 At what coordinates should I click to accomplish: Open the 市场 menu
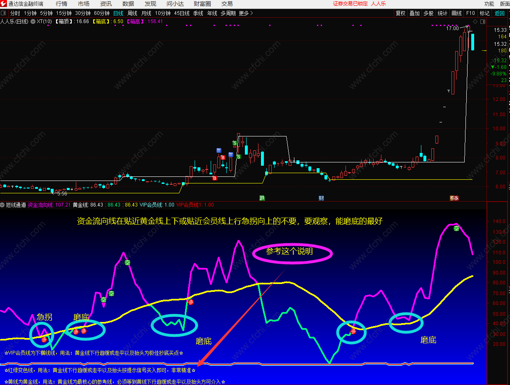(84, 4)
